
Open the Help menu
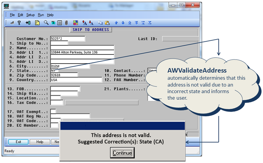point(50,15)
